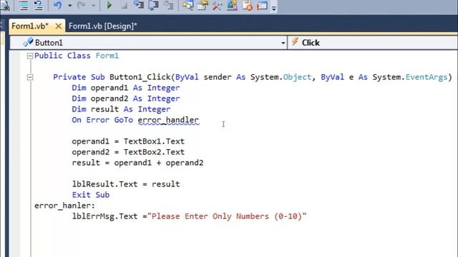
Task: Click the 'EventArgs' type in Sub signature
Action: [x=427, y=77]
